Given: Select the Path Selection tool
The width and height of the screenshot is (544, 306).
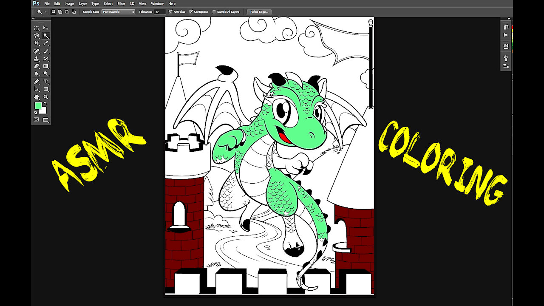Looking at the screenshot, I should [x=37, y=89].
